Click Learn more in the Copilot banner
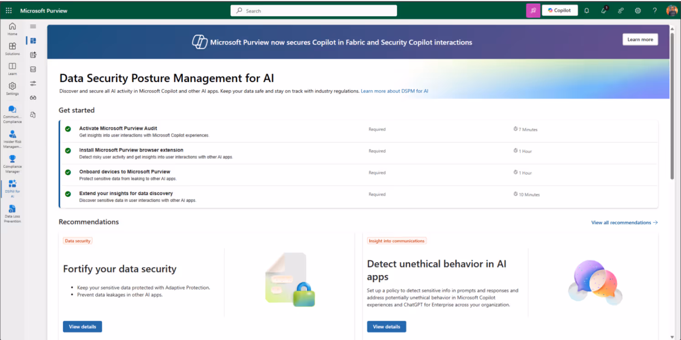 [640, 39]
